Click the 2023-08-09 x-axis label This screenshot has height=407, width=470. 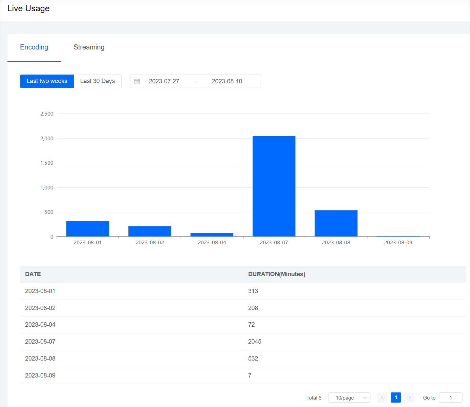[x=398, y=243]
